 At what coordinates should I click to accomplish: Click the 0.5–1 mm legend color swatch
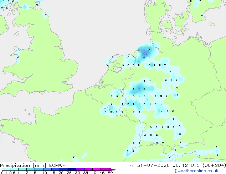(14, 169)
